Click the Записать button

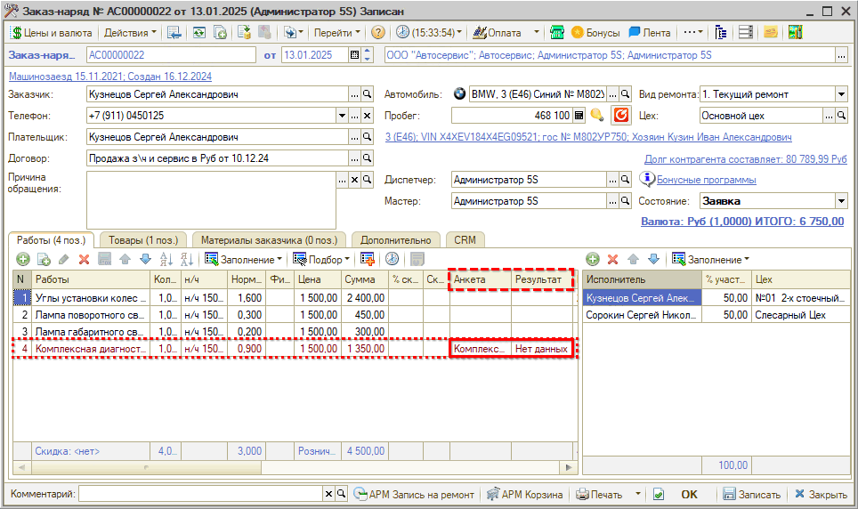[x=751, y=494]
